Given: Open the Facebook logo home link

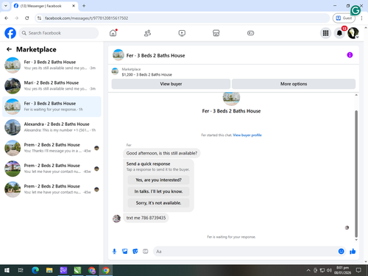Looking at the screenshot, I should pyautogui.click(x=10, y=33).
